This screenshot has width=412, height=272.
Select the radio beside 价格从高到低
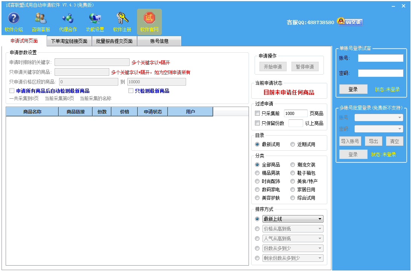click(257, 229)
